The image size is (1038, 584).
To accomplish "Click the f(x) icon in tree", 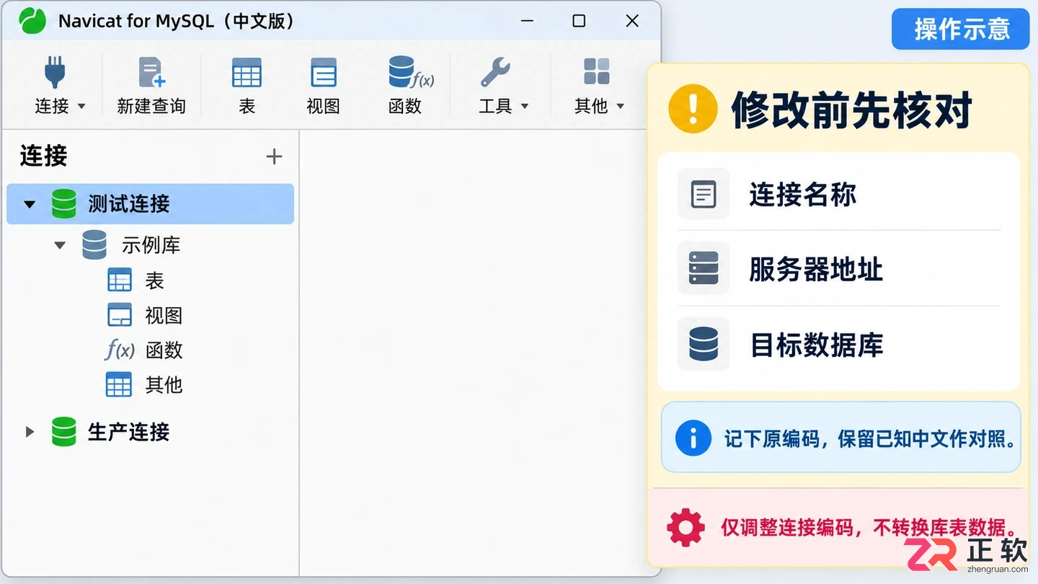I will point(120,350).
